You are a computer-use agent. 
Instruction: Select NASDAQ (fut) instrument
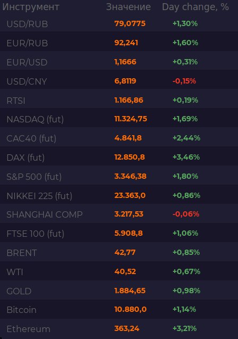tap(35, 119)
